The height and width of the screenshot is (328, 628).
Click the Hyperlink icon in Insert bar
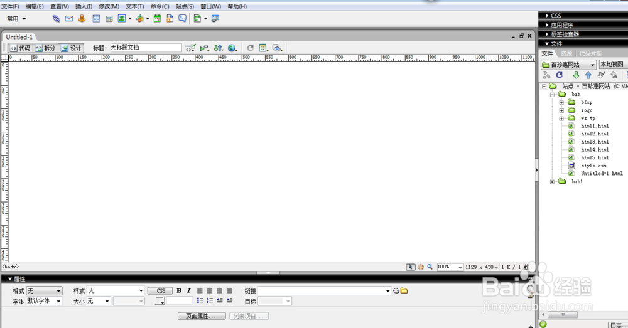click(x=56, y=18)
